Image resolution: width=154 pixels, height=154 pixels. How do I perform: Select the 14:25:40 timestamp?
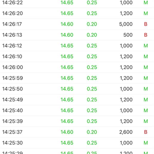(x=13, y=110)
